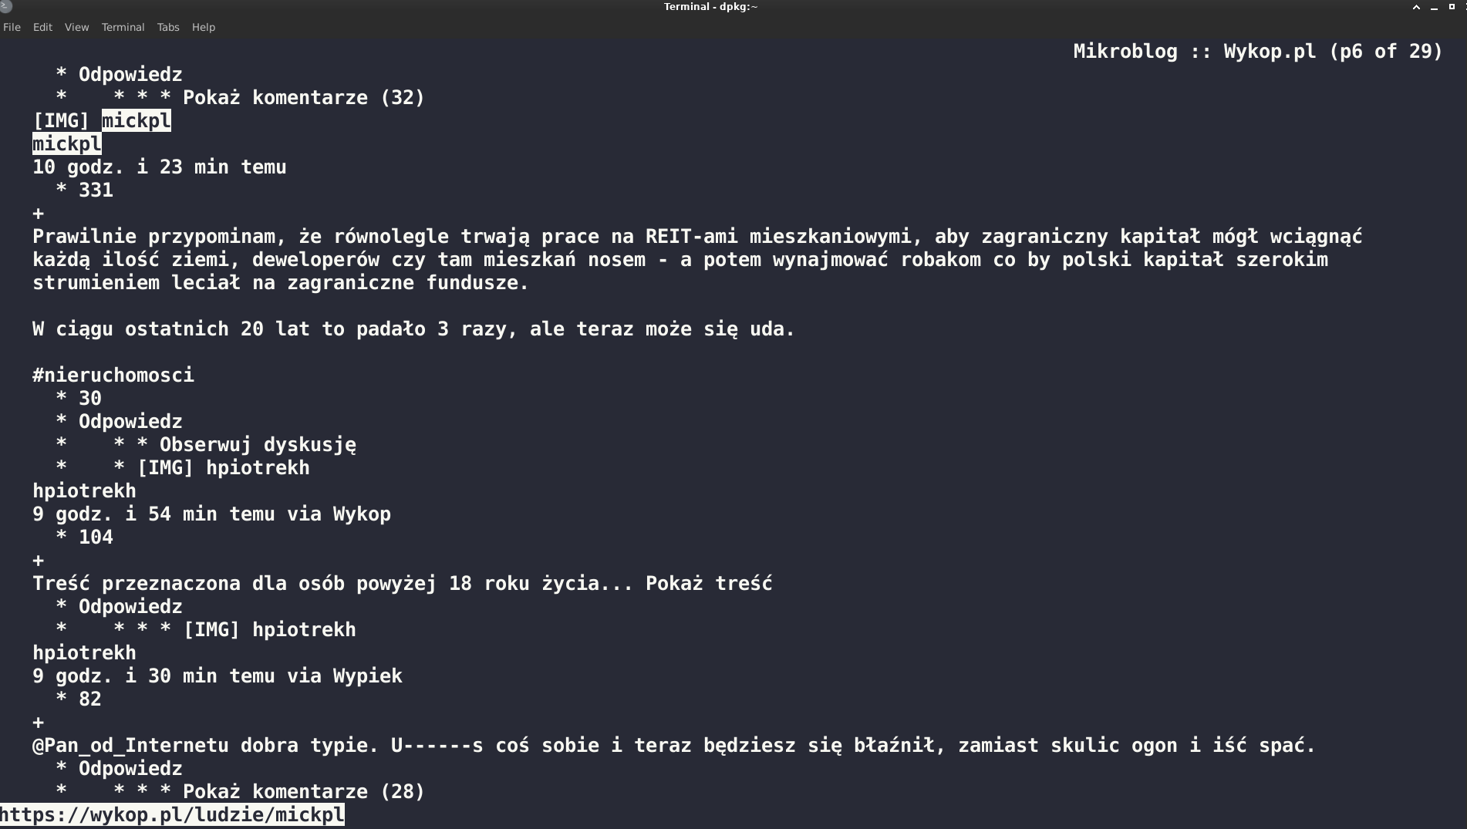Viewport: 1467px width, 829px height.
Task: Minimize the Terminal window
Action: click(x=1434, y=7)
